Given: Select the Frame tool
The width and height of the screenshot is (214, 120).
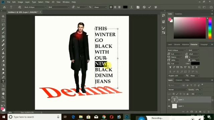Looking at the screenshot, I should pos(3,37).
